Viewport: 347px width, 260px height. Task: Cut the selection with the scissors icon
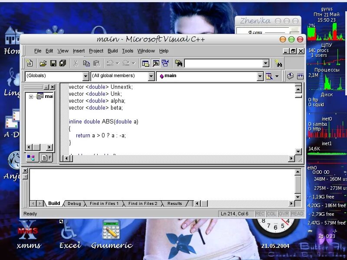tap(75, 63)
